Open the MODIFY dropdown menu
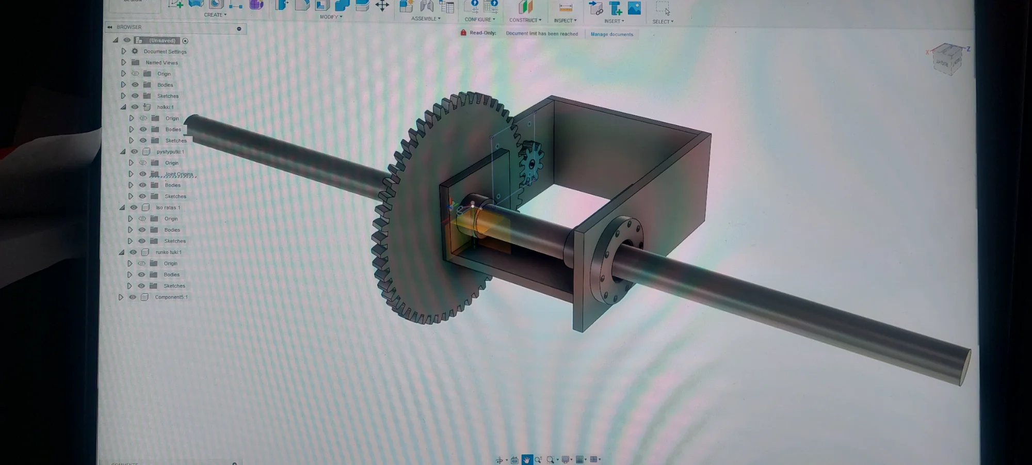Screen dimensions: 1032x465 click(x=331, y=17)
